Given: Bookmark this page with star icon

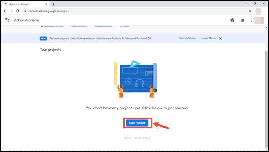Looking at the screenshot, I should click(250, 11).
